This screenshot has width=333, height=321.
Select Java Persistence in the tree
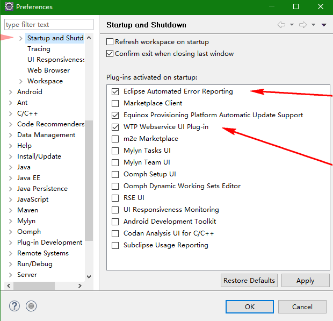click(x=42, y=189)
